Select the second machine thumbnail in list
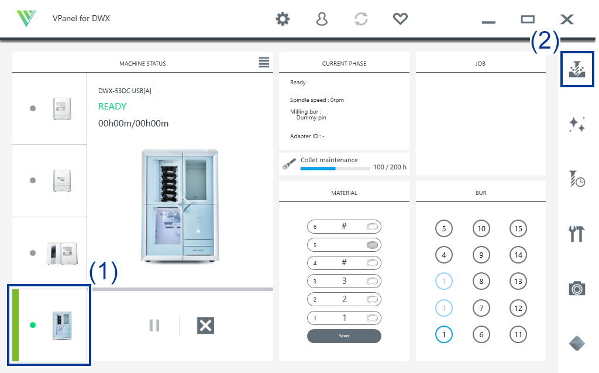Image resolution: width=599 pixels, height=373 pixels. click(x=49, y=180)
